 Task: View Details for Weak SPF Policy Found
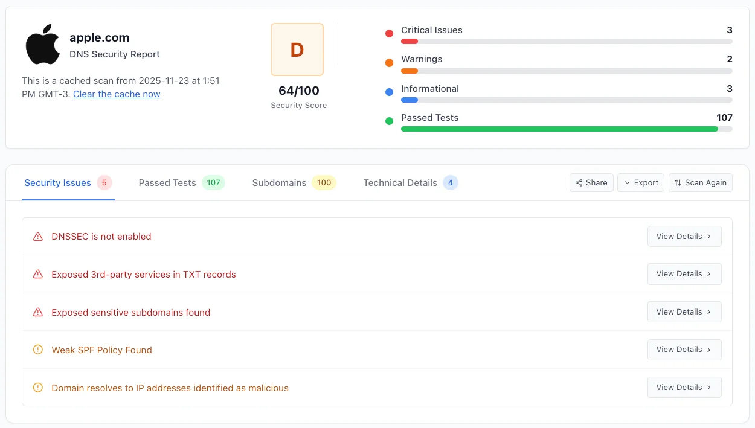click(684, 350)
